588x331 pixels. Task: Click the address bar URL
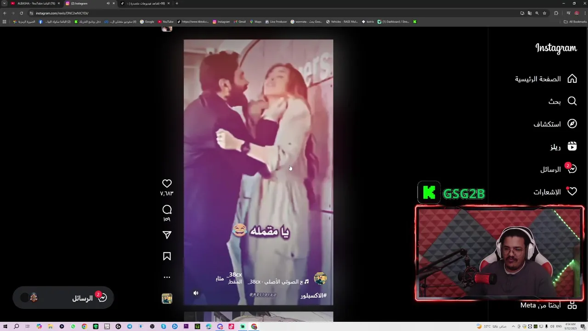pos(62,13)
